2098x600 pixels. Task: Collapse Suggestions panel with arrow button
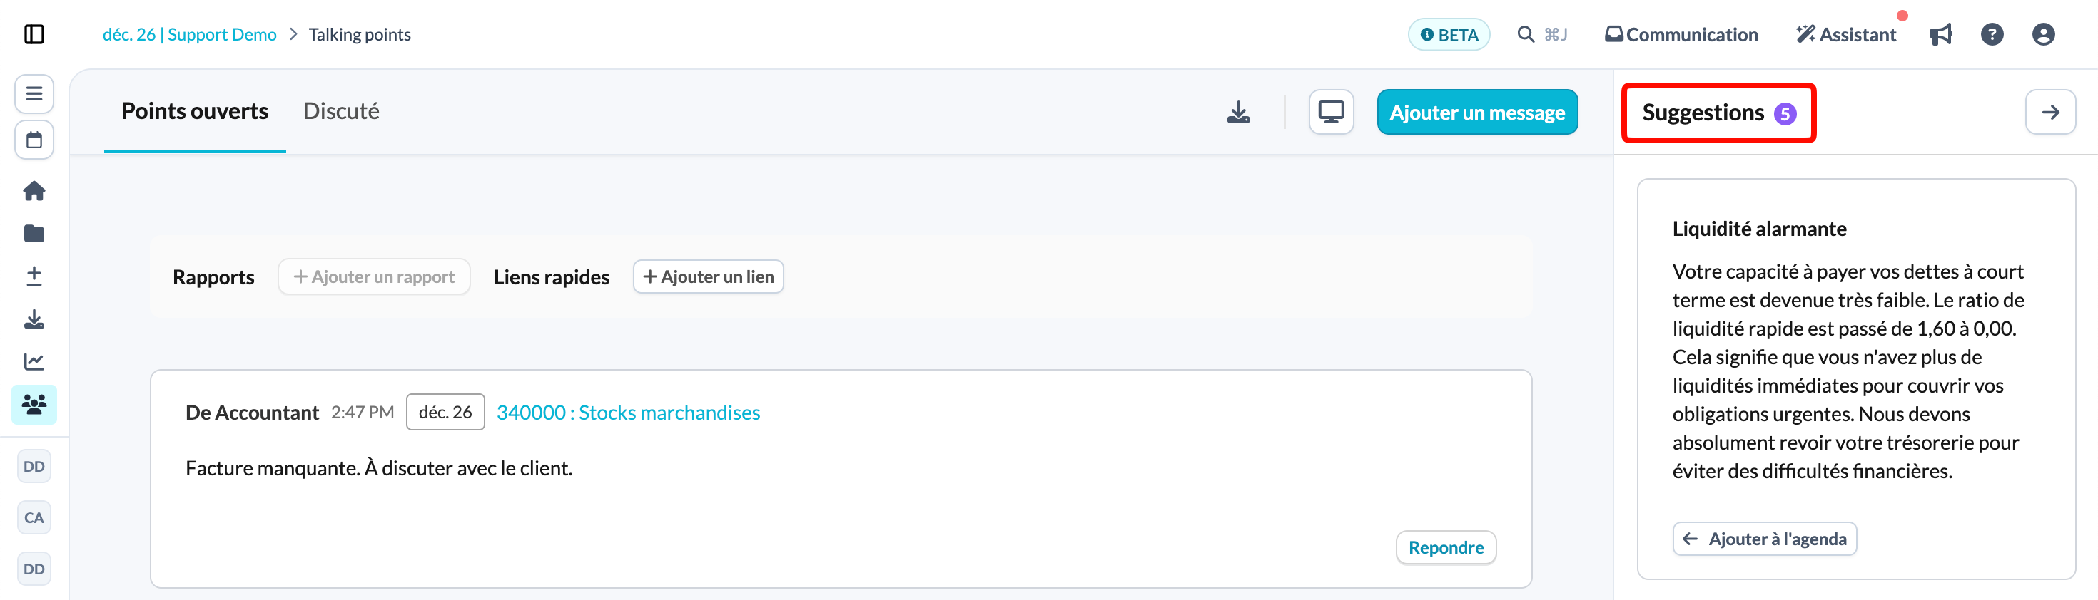click(x=2050, y=112)
